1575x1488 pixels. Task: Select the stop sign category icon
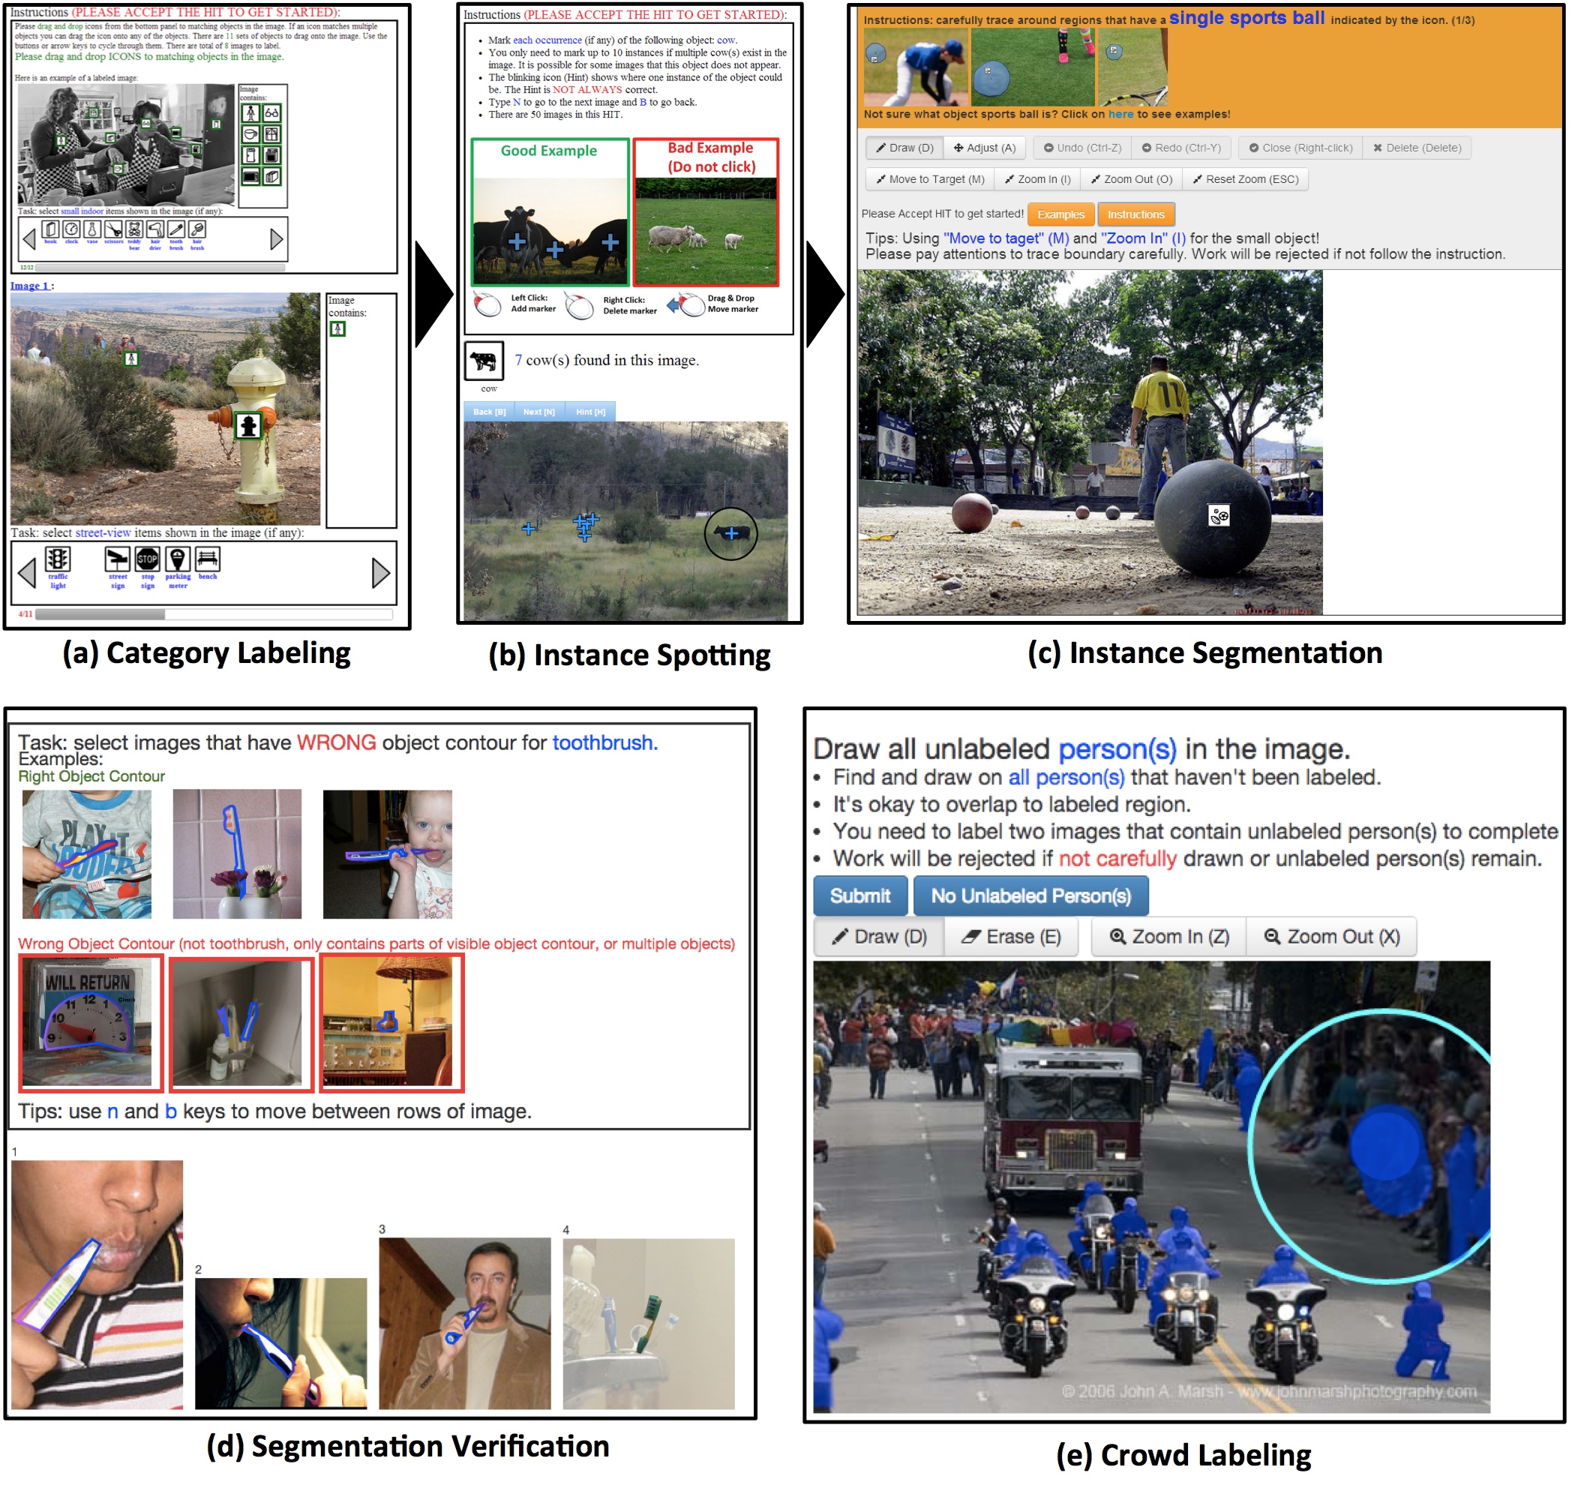(x=148, y=561)
